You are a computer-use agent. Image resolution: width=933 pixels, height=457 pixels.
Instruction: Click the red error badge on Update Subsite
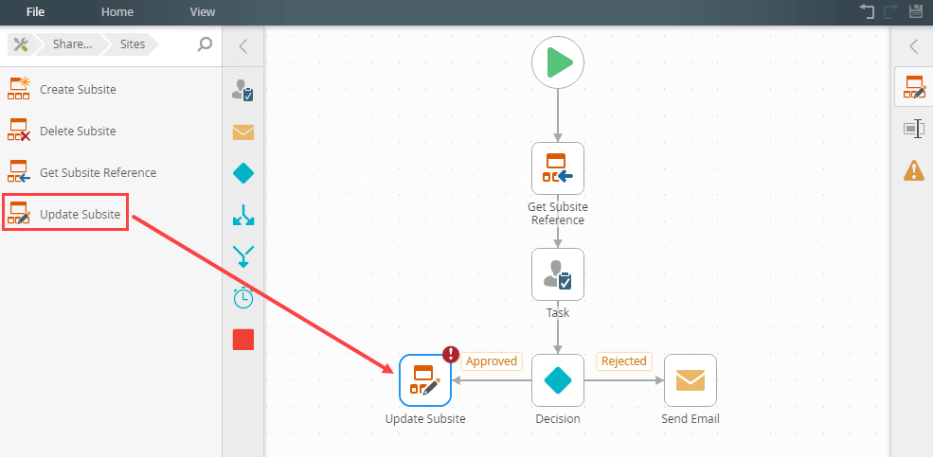point(451,355)
